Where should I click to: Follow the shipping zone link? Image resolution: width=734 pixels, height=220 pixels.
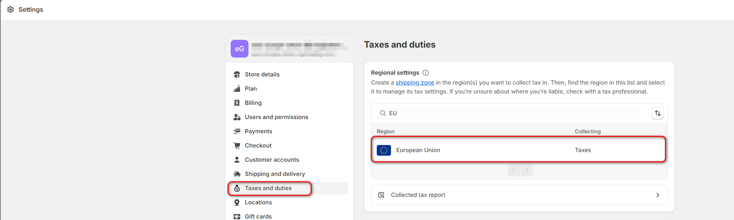click(415, 82)
